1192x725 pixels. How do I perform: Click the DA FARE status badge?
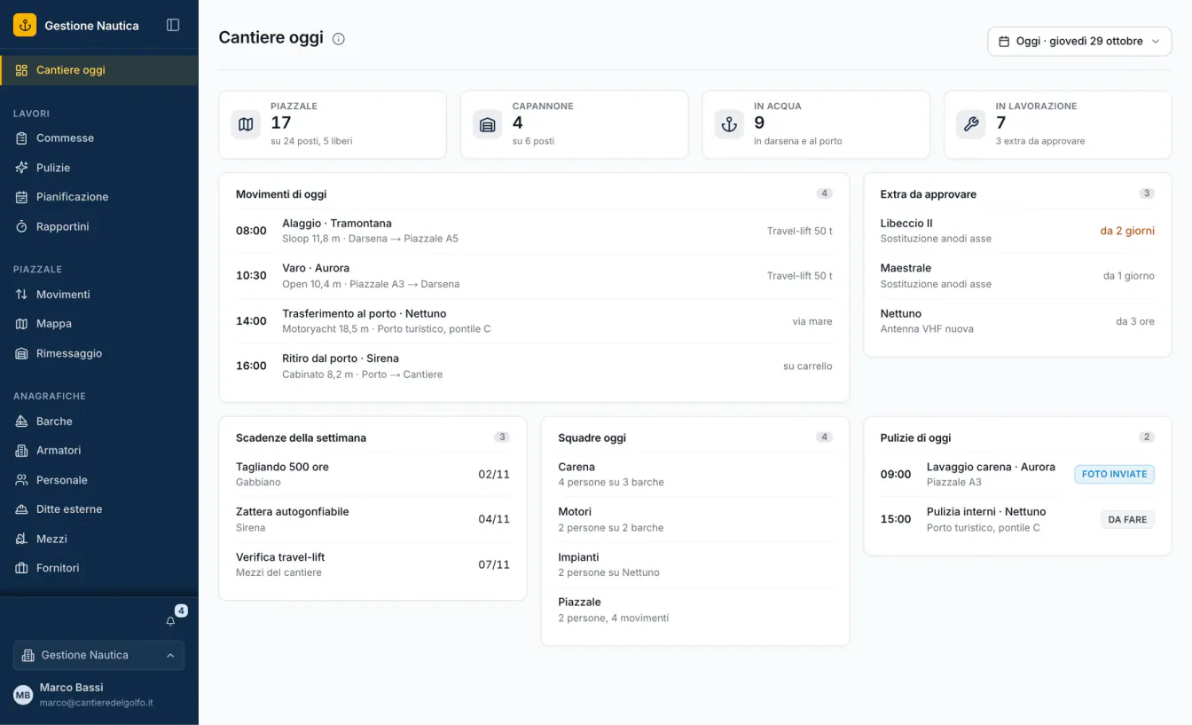(x=1127, y=519)
